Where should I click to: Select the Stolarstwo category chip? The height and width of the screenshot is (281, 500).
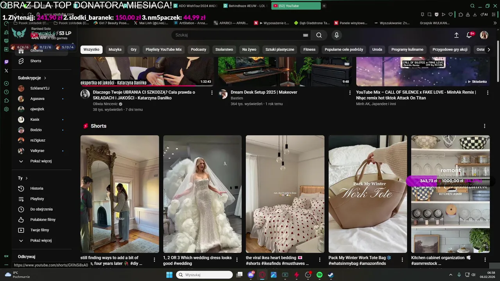(x=224, y=50)
